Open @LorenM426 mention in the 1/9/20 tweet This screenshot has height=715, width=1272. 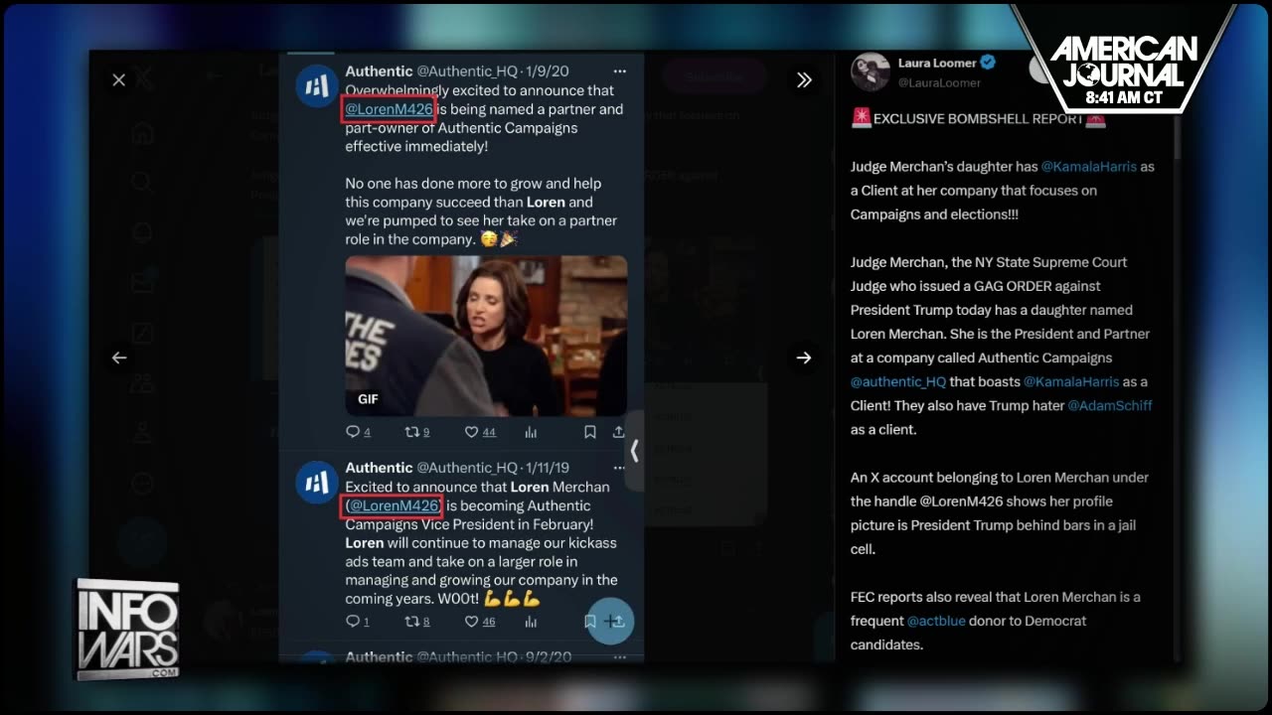click(x=389, y=109)
